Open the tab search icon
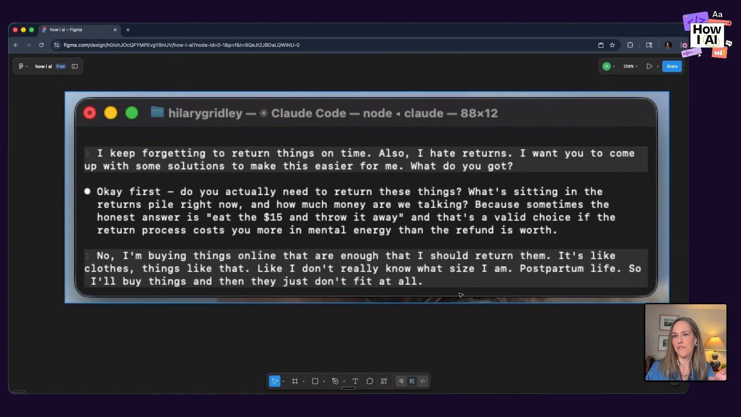Screen dimensions: 741x417 click(x=649, y=45)
